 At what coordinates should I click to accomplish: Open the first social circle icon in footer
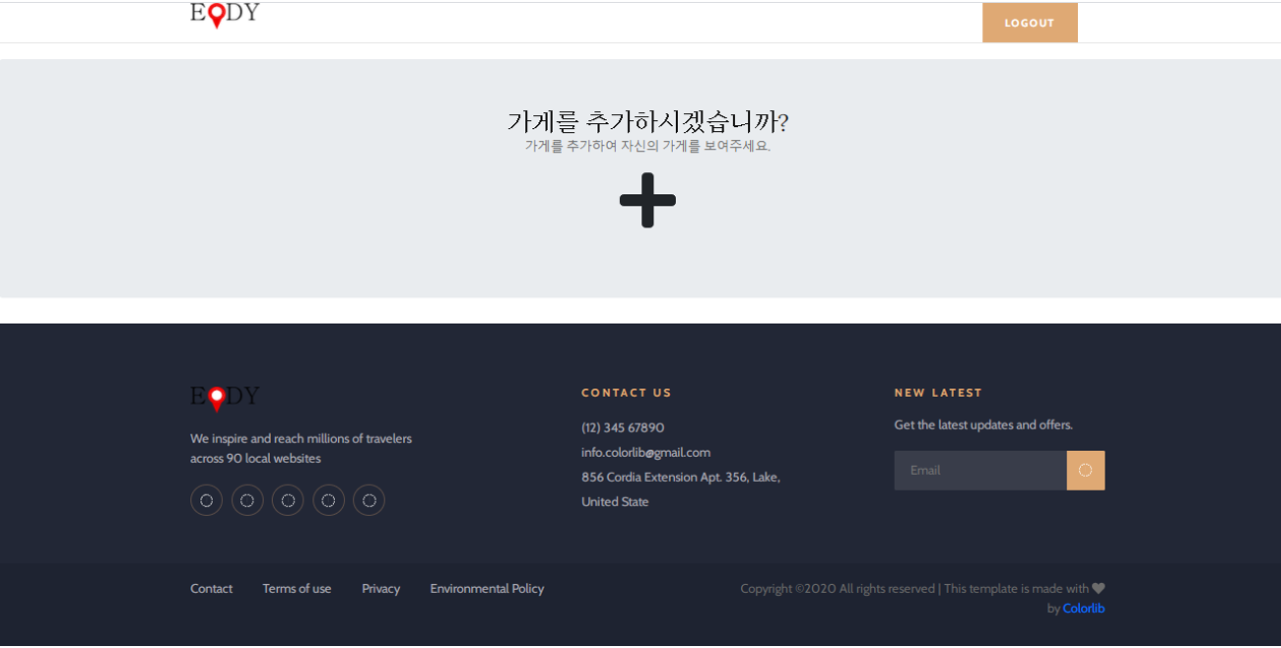[x=206, y=500]
